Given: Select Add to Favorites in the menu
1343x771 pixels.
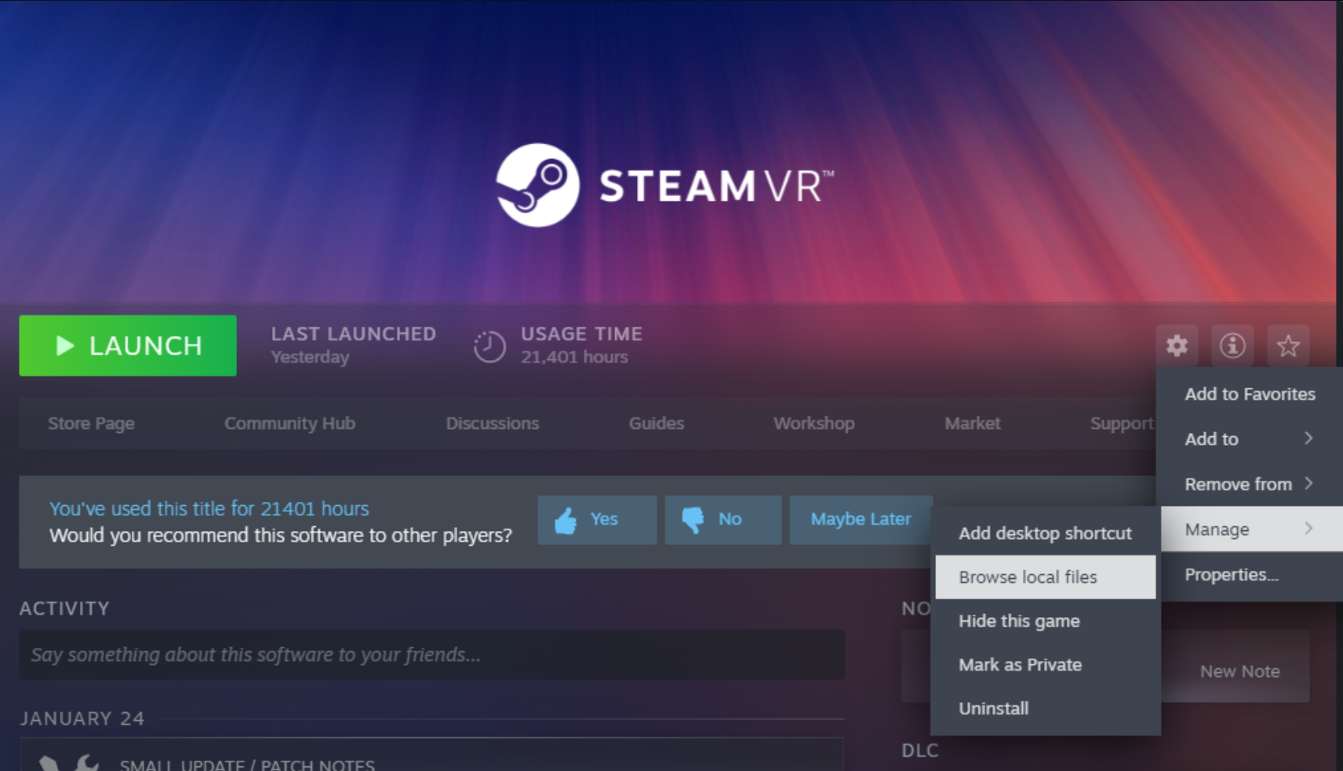Looking at the screenshot, I should click(1250, 395).
